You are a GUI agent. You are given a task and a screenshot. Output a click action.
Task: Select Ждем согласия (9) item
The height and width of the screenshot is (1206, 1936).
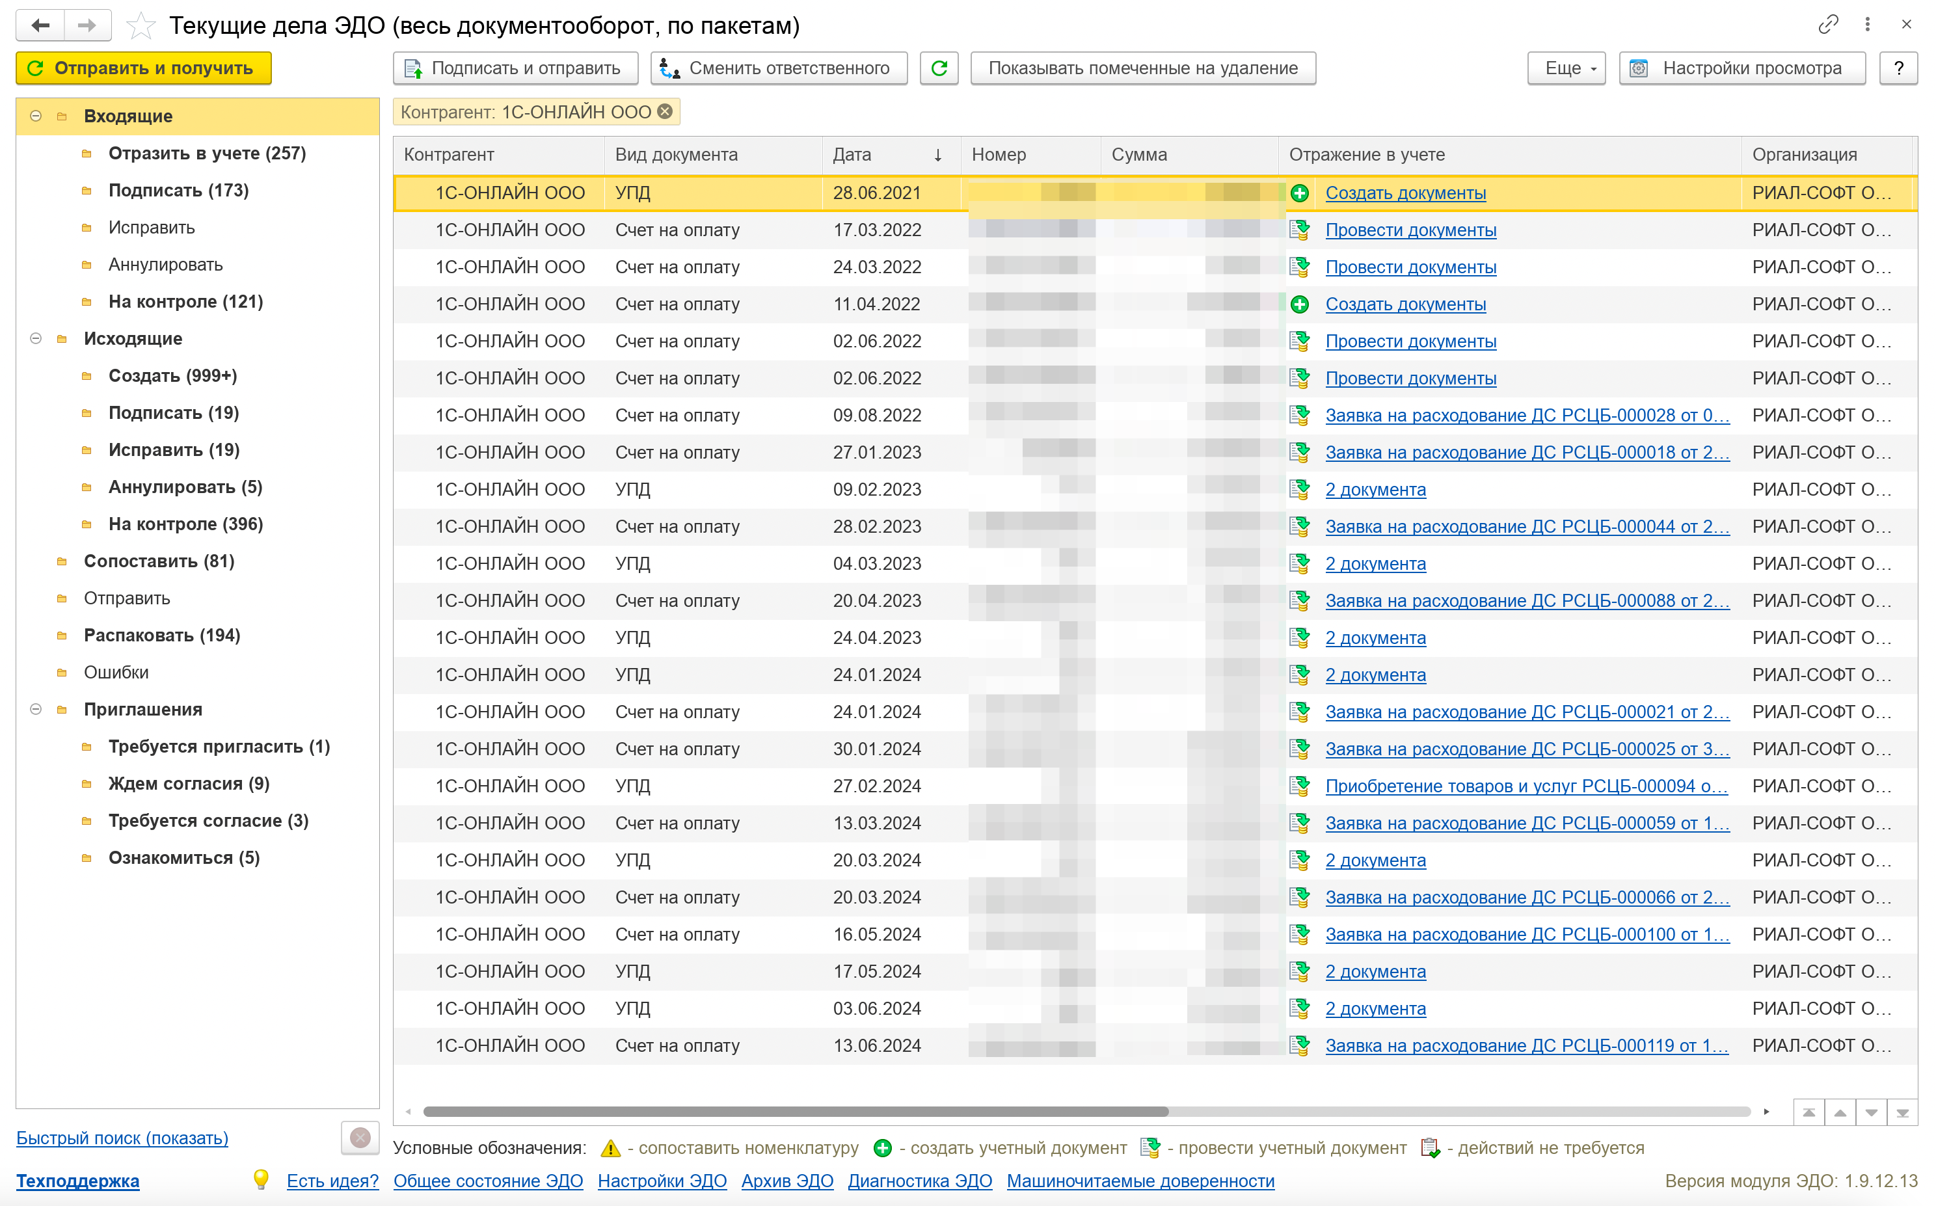[x=189, y=784]
